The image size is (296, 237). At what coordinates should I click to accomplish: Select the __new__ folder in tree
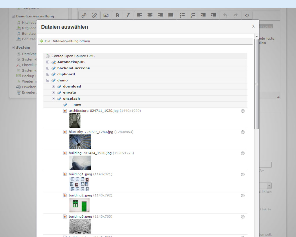[77, 105]
